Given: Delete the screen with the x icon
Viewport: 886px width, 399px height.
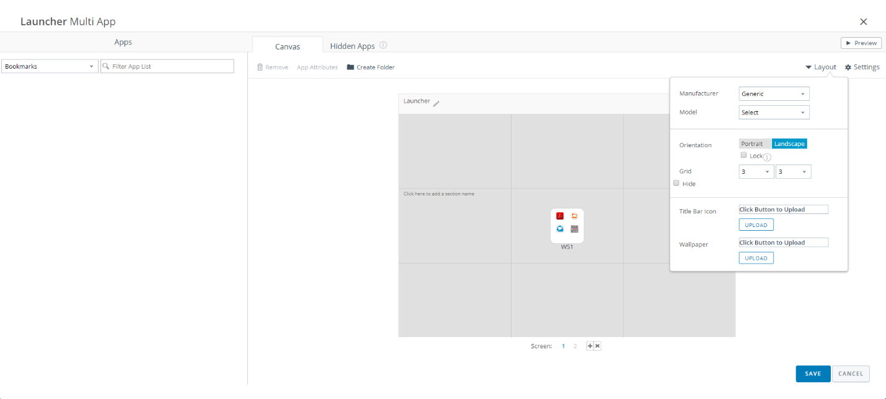Looking at the screenshot, I should pos(598,346).
